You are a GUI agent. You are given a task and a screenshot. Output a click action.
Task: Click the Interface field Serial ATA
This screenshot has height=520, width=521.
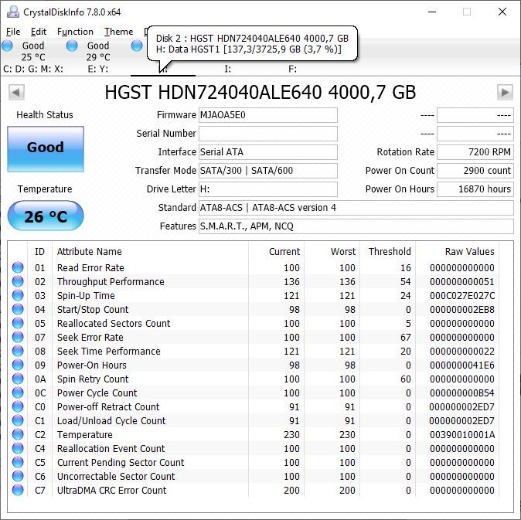pyautogui.click(x=268, y=152)
